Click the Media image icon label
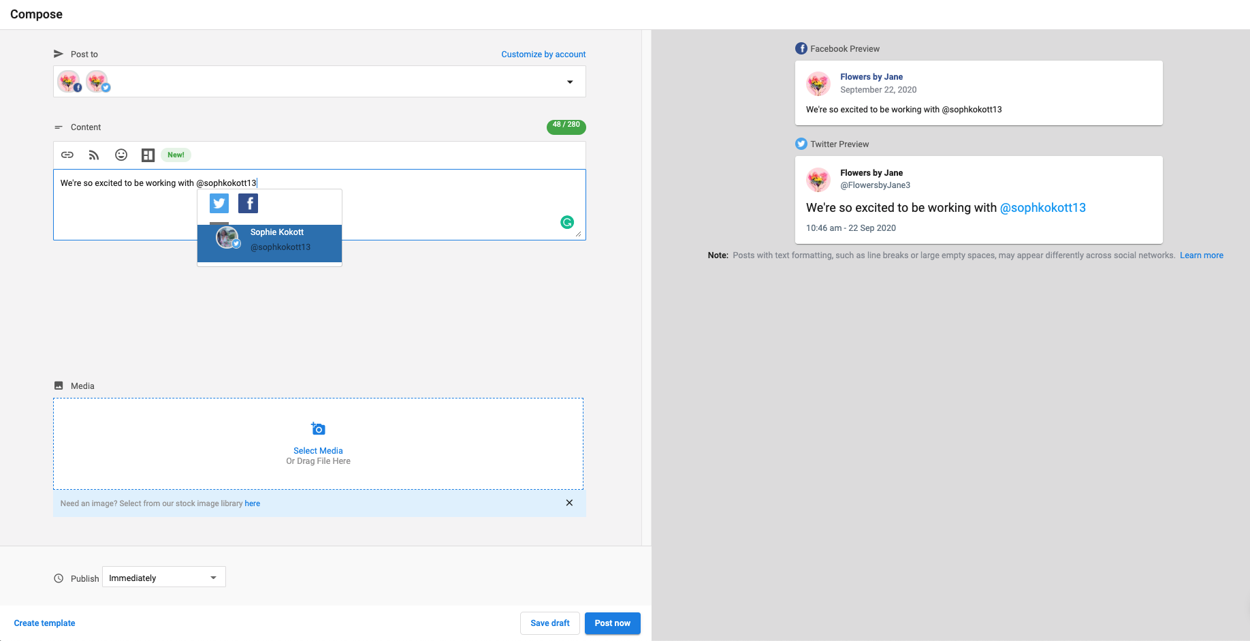 [x=59, y=386]
